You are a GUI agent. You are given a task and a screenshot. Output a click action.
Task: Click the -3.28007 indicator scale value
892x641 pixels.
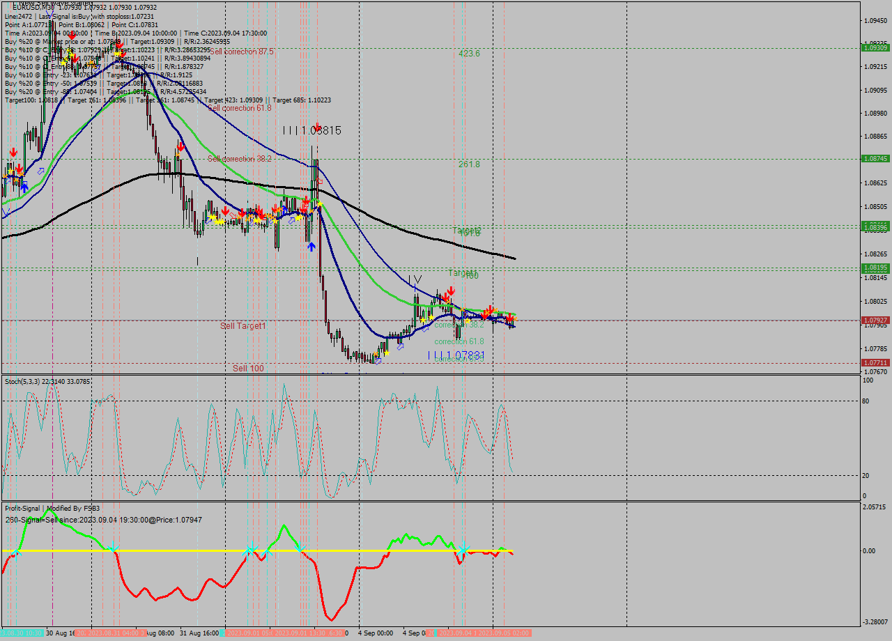(x=876, y=621)
